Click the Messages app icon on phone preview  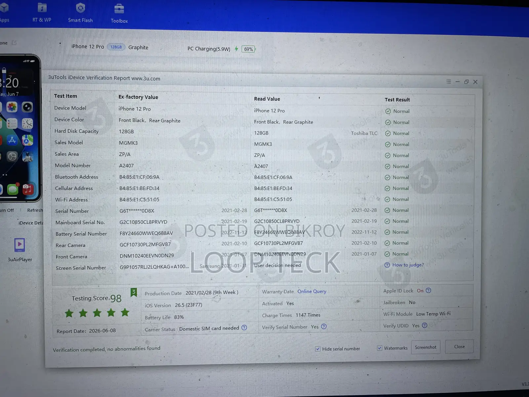(12, 190)
